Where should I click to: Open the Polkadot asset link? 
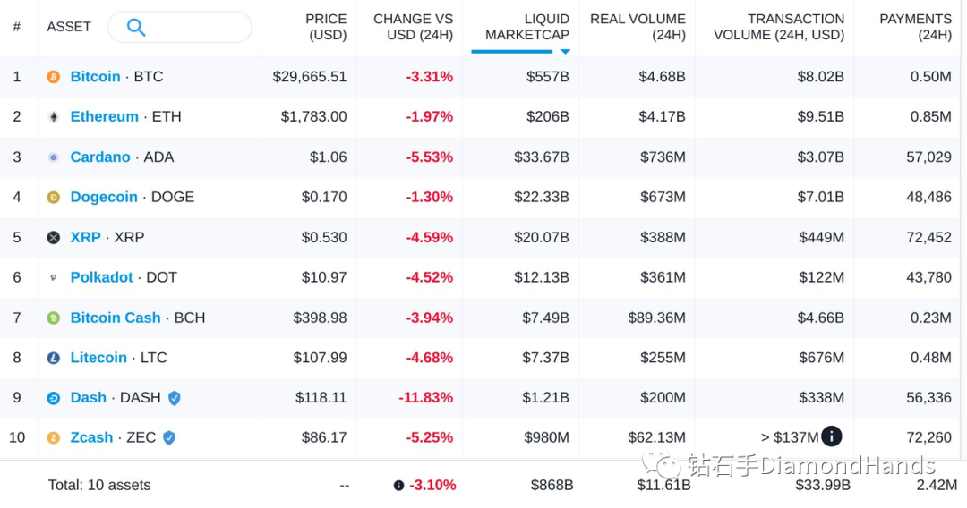coord(101,277)
